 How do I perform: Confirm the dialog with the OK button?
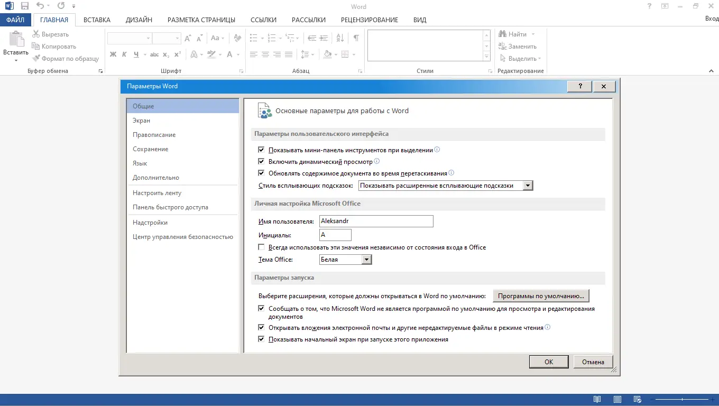(549, 362)
